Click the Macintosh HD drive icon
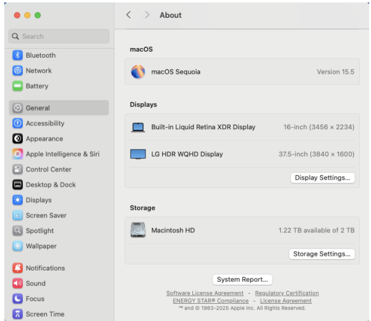The height and width of the screenshot is (321, 371). tap(138, 230)
